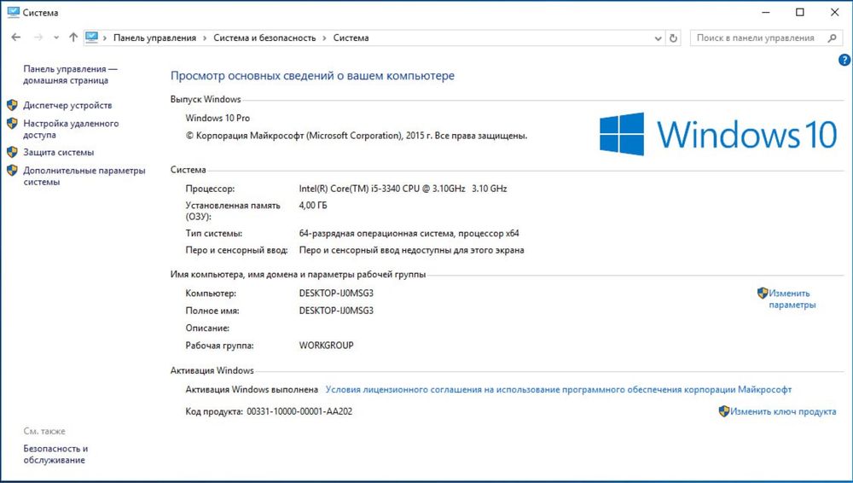Click 'Изменить параметры' link

[792, 299]
